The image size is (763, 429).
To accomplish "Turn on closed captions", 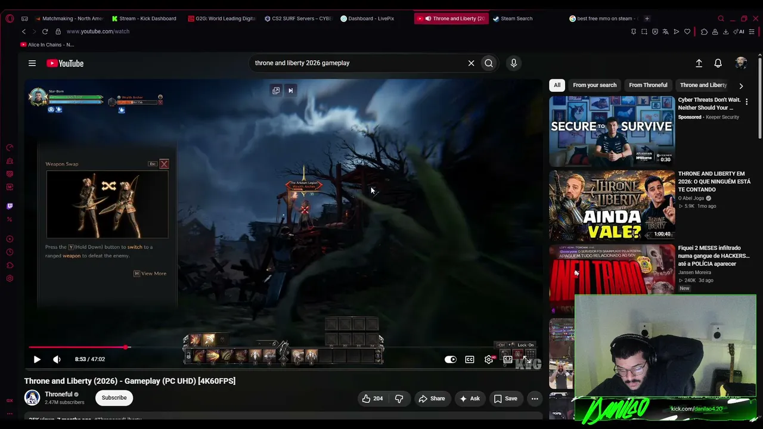I will coord(470,359).
